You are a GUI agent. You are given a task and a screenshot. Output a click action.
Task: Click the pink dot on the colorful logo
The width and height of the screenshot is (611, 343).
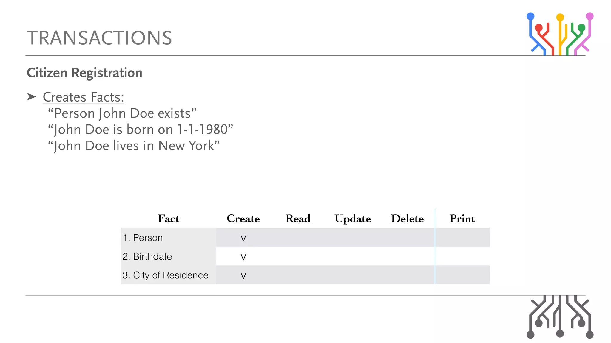click(590, 16)
